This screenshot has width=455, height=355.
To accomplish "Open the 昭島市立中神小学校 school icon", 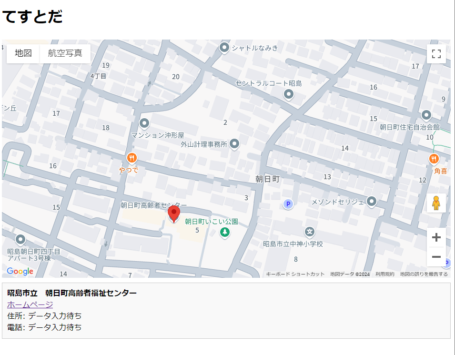I will 310,232.
